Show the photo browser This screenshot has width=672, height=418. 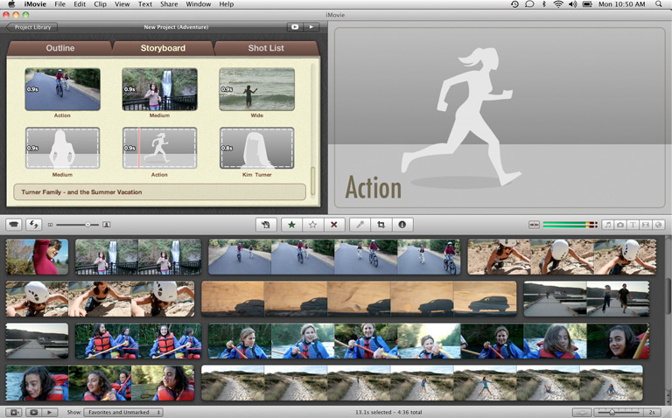[619, 225]
